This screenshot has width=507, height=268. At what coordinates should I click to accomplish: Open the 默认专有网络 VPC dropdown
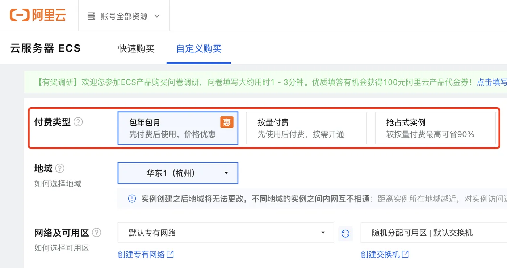(x=225, y=233)
